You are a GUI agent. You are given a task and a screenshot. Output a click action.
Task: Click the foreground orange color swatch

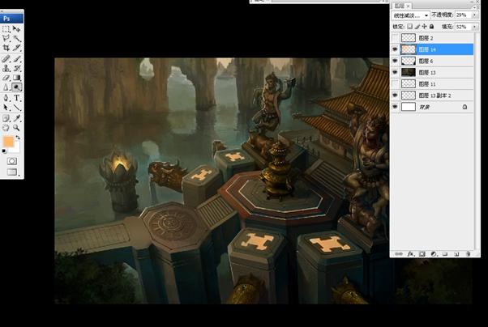tap(8, 142)
